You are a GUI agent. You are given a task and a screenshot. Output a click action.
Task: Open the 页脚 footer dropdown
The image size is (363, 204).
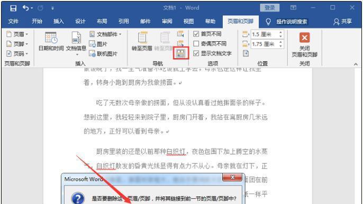tap(17, 44)
